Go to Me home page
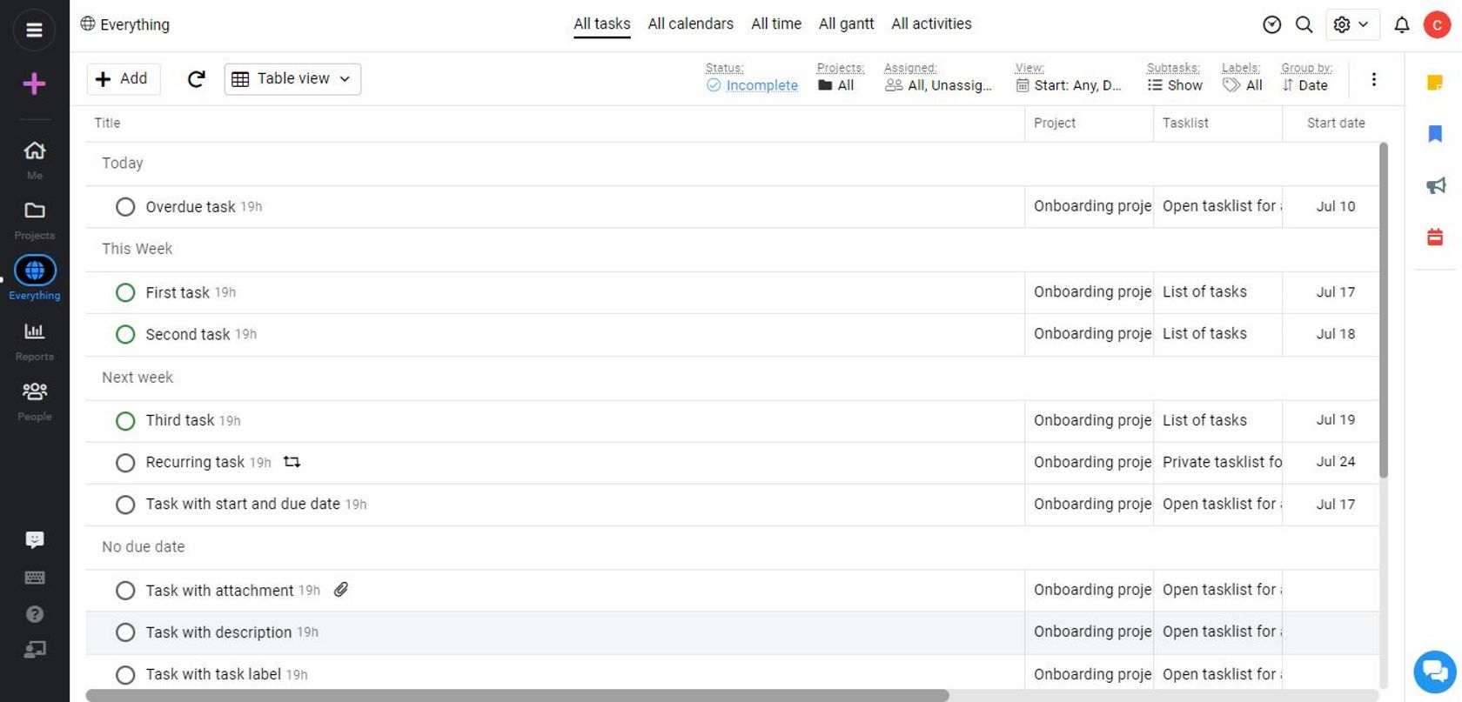The image size is (1462, 702). 34,159
